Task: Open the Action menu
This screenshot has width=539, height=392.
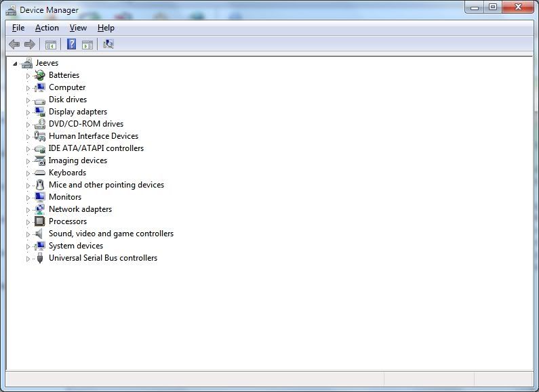Action: [x=47, y=28]
